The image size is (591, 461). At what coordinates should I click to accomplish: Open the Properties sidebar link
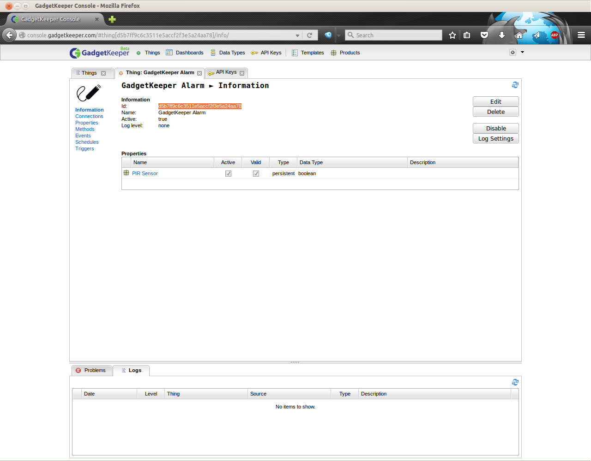[87, 123]
